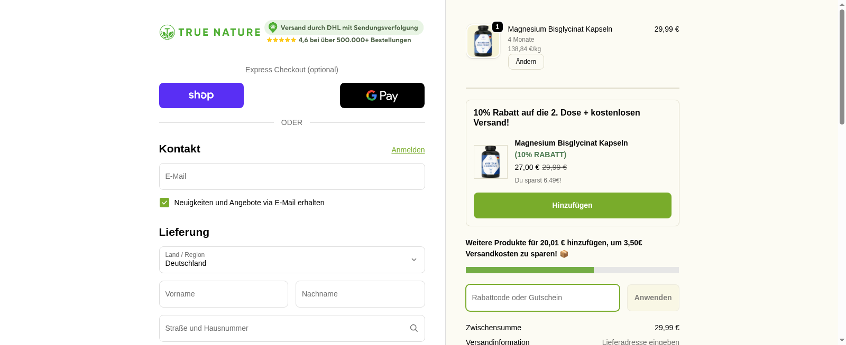846x345 pixels.
Task: Click the search icon in the street address field
Action: click(x=414, y=328)
